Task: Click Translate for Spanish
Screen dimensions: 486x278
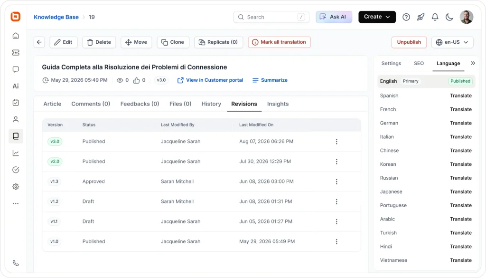Action: click(x=460, y=96)
